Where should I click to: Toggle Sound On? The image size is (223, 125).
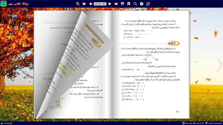[198, 123]
